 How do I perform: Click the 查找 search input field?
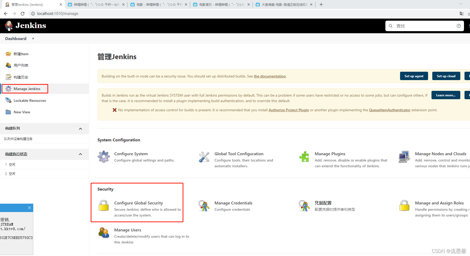[424, 26]
